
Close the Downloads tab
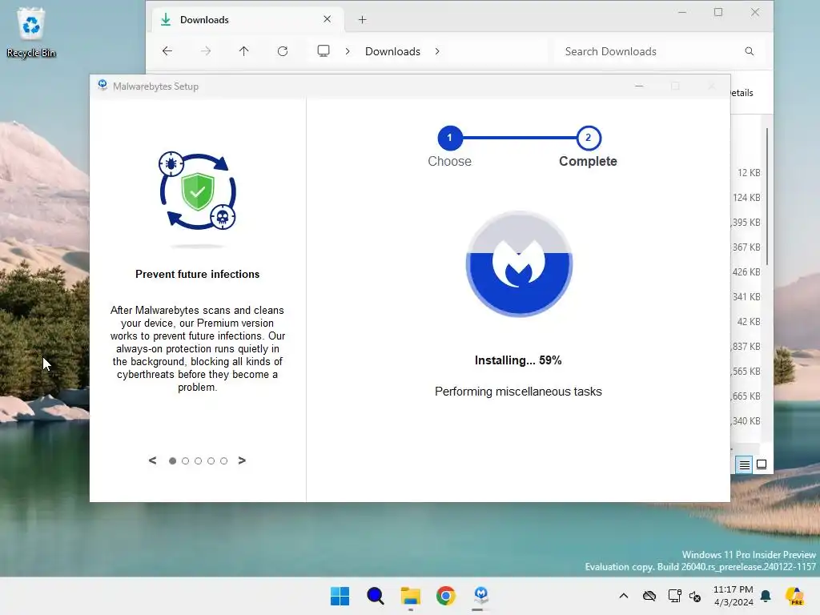[x=328, y=19]
